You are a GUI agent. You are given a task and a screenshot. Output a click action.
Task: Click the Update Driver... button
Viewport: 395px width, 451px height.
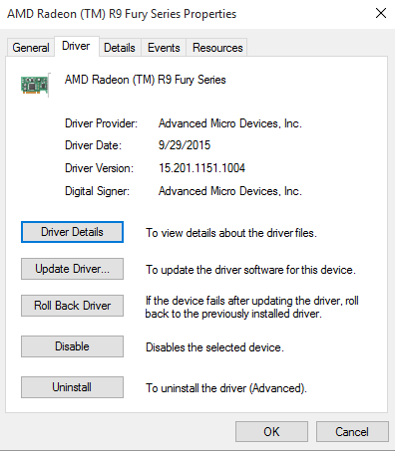(72, 269)
